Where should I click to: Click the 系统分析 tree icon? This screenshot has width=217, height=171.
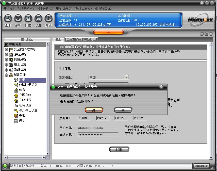click(x=11, y=55)
